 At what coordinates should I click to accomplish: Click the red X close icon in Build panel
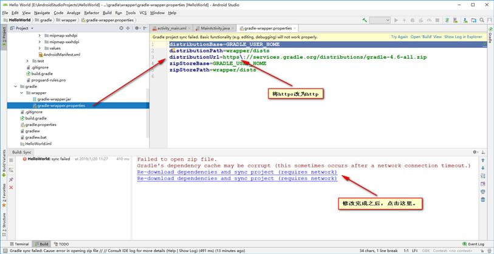click(11, 187)
